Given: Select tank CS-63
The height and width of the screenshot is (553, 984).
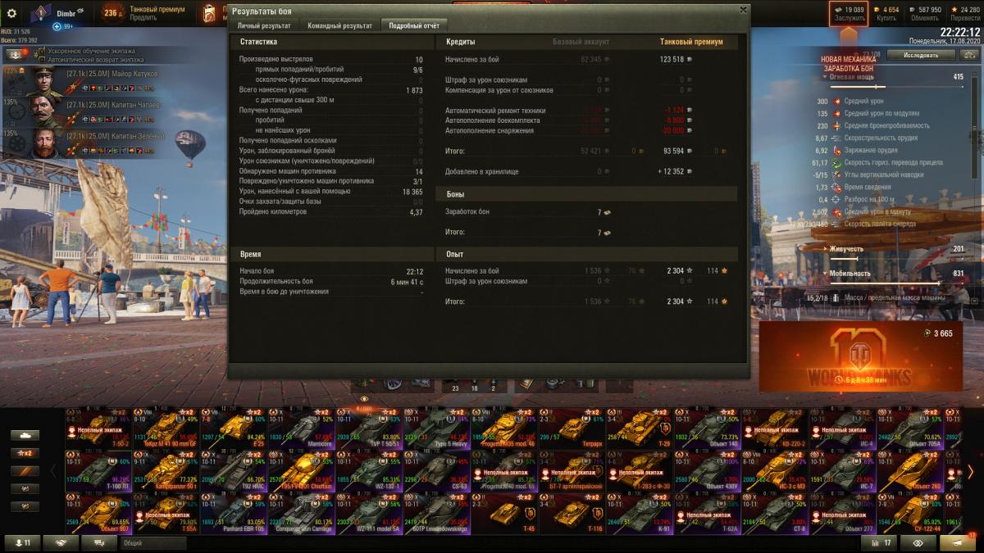Looking at the screenshot, I should click(x=436, y=470).
